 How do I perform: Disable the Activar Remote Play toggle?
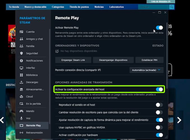[x=159, y=28]
